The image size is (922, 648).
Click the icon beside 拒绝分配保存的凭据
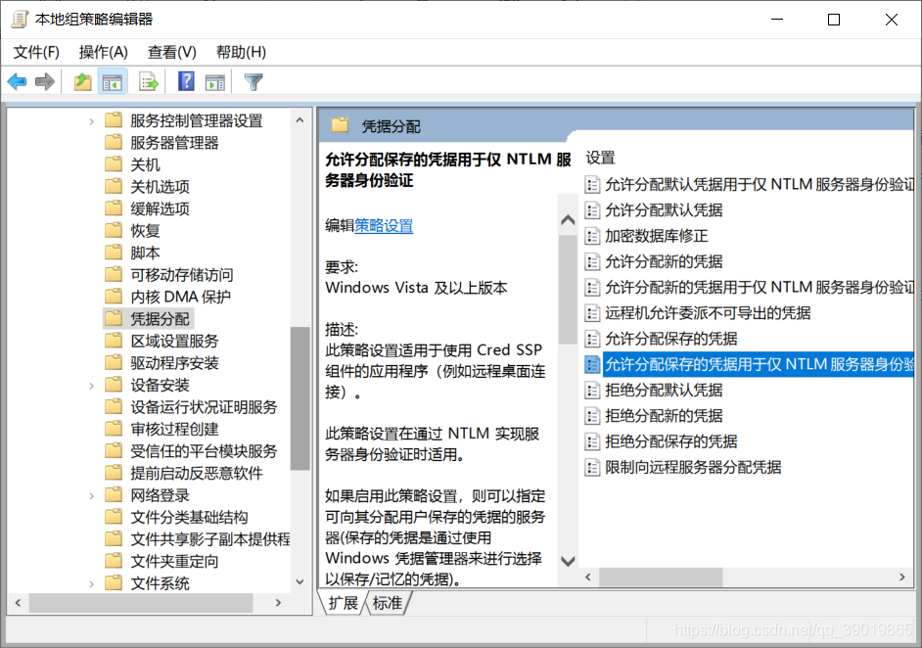(592, 441)
